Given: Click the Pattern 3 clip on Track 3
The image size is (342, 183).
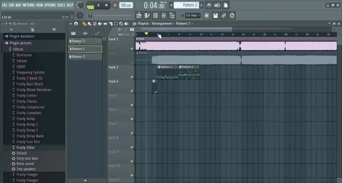Looking at the screenshot, I should (x=189, y=72).
